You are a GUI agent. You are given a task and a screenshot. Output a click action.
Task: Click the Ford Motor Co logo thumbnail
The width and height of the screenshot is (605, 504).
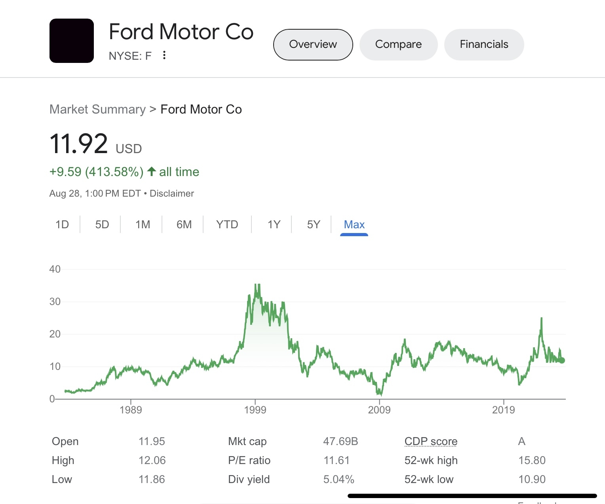click(72, 41)
